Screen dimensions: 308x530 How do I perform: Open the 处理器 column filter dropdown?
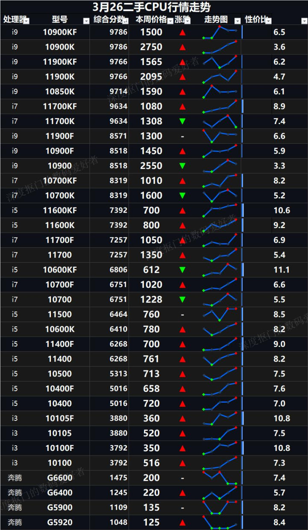pyautogui.click(x=27, y=21)
